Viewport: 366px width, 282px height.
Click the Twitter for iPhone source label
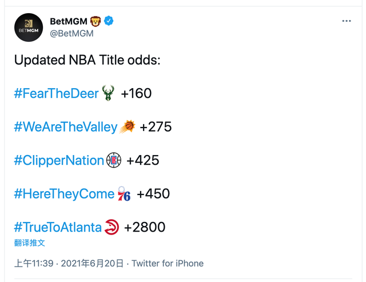pyautogui.click(x=168, y=264)
